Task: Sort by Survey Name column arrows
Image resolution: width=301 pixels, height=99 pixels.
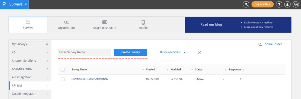Action: click(143, 70)
